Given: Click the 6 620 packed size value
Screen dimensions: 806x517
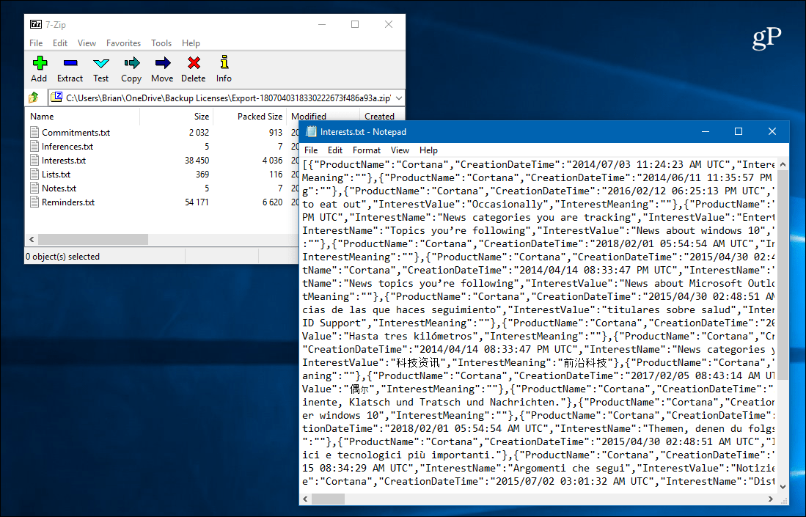Looking at the screenshot, I should (x=272, y=202).
